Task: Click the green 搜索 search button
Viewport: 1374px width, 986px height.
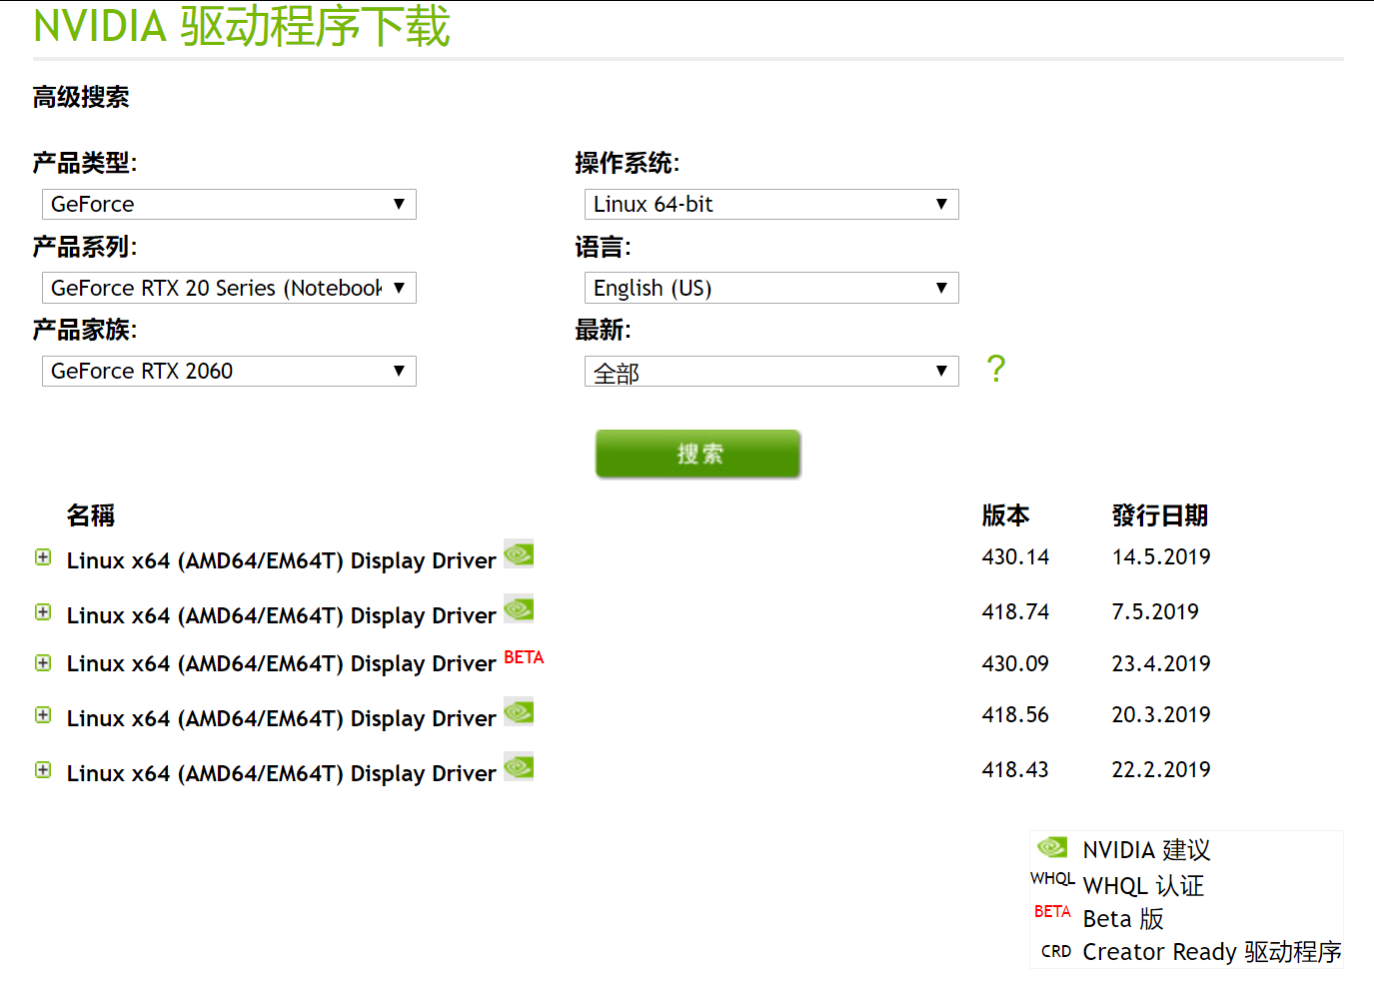Action: tap(698, 455)
